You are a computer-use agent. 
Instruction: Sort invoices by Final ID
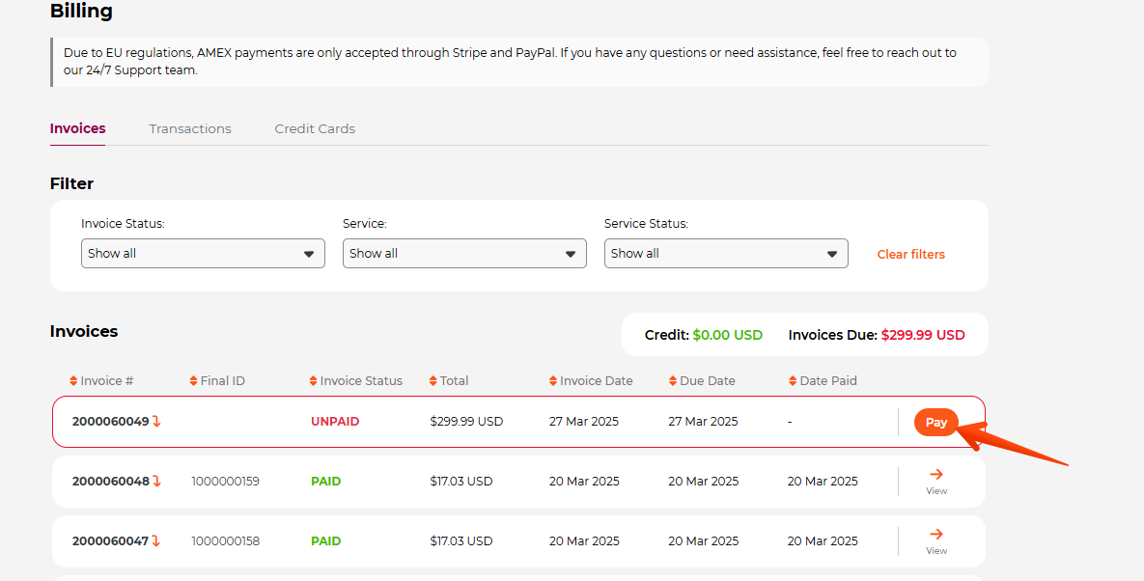tap(193, 381)
